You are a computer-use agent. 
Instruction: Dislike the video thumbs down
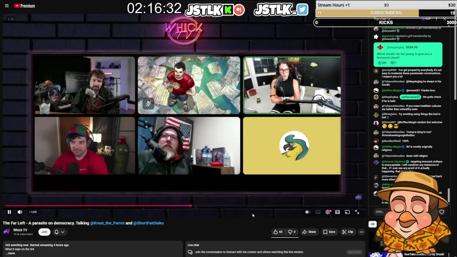tap(292, 232)
